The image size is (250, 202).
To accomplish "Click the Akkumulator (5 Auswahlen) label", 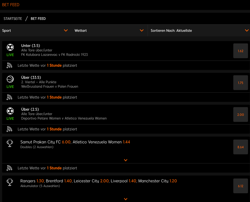I will pyautogui.click(x=40, y=186).
